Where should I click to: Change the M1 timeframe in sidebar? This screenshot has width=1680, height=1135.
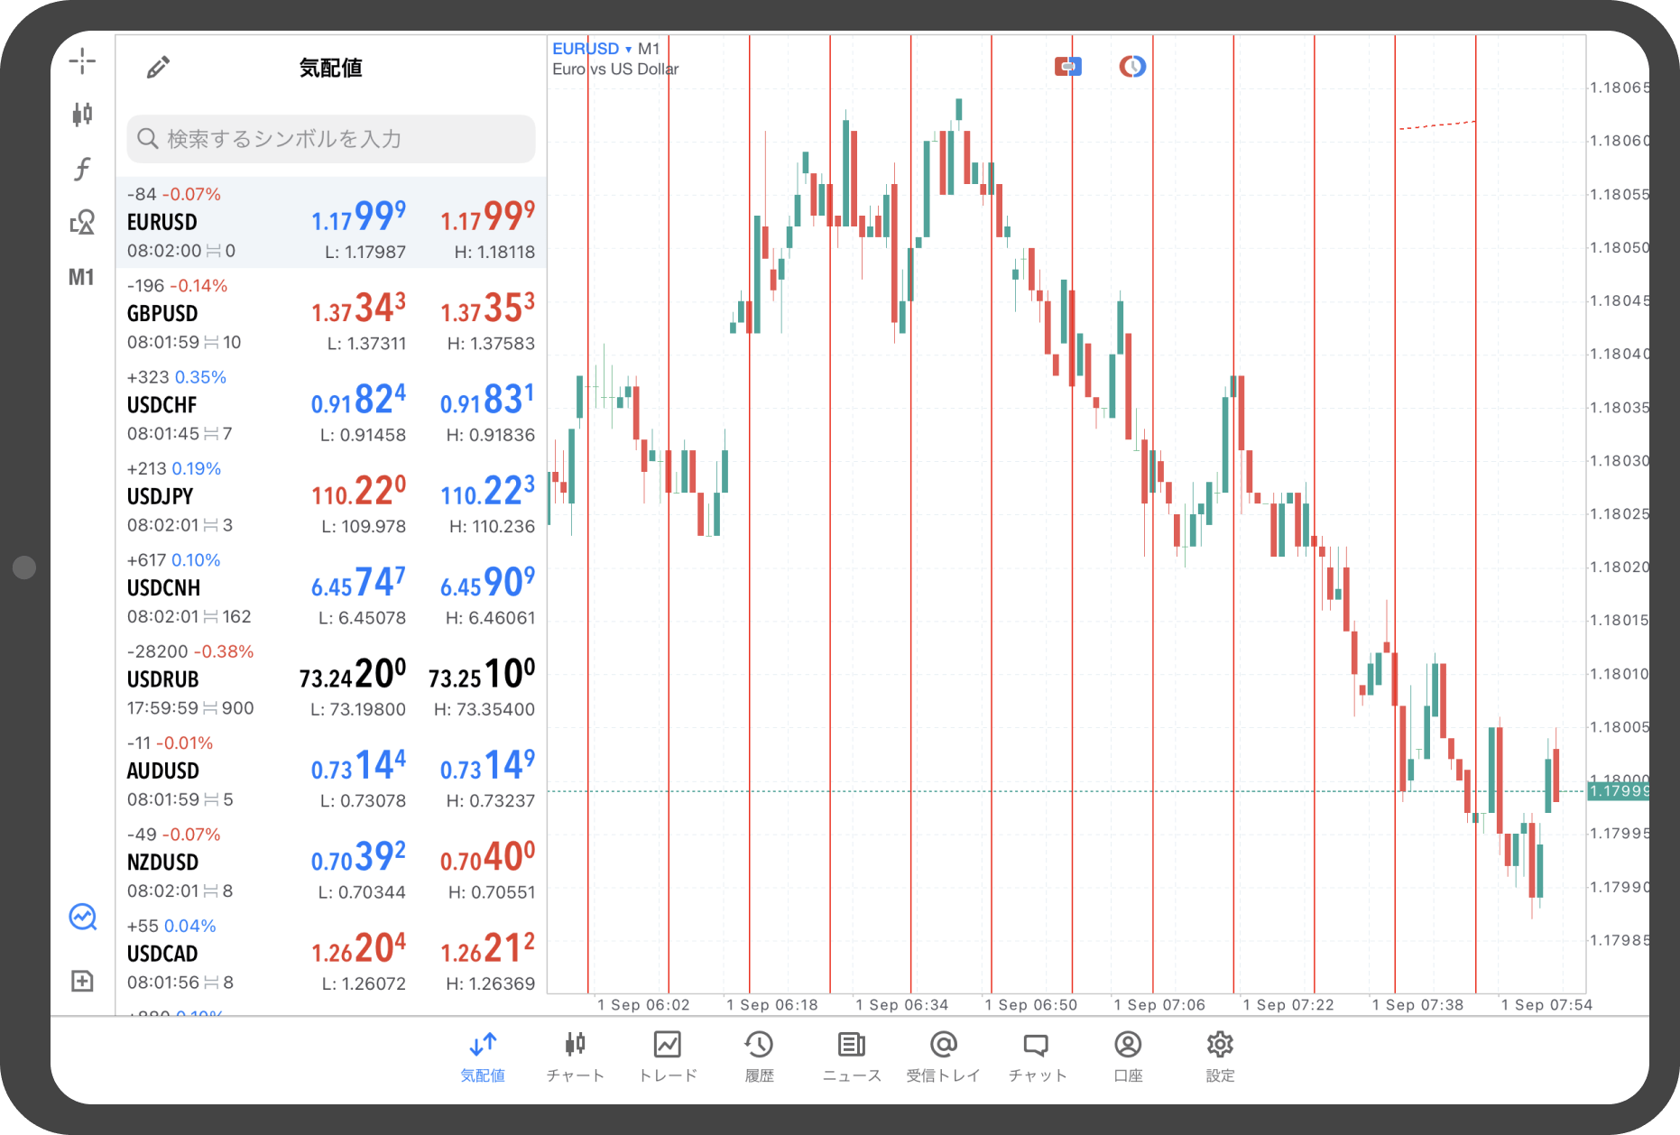pyautogui.click(x=82, y=277)
